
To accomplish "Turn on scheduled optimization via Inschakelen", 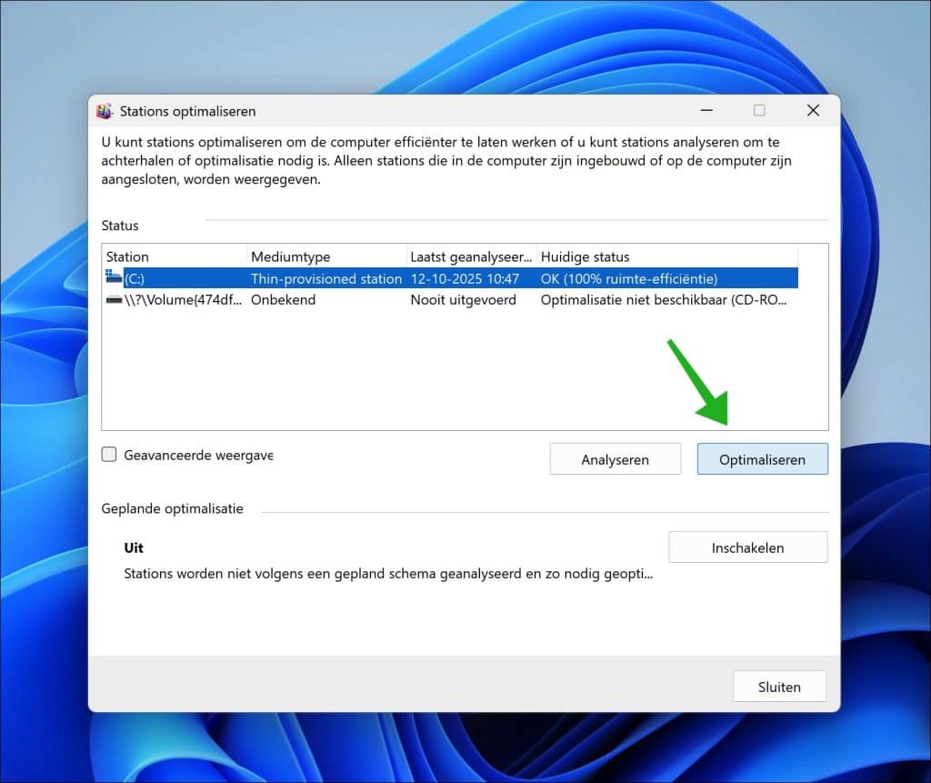I will coord(747,547).
